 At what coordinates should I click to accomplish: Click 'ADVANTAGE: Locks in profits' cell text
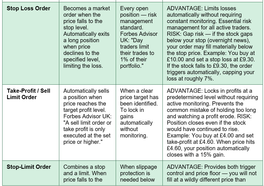tap(212, 123)
